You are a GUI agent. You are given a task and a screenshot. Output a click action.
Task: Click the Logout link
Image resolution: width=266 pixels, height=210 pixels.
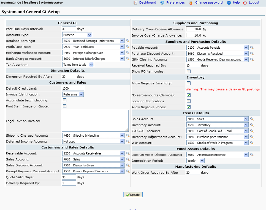tap(254, 2)
